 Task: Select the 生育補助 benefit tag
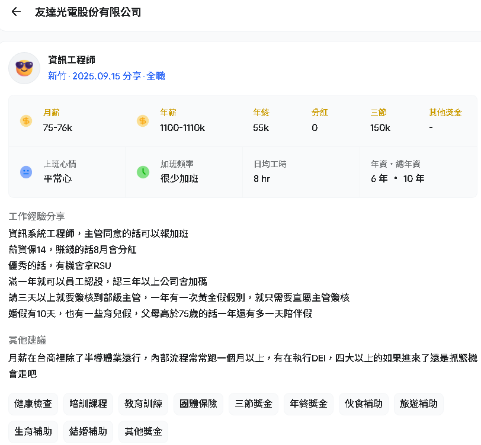click(33, 431)
